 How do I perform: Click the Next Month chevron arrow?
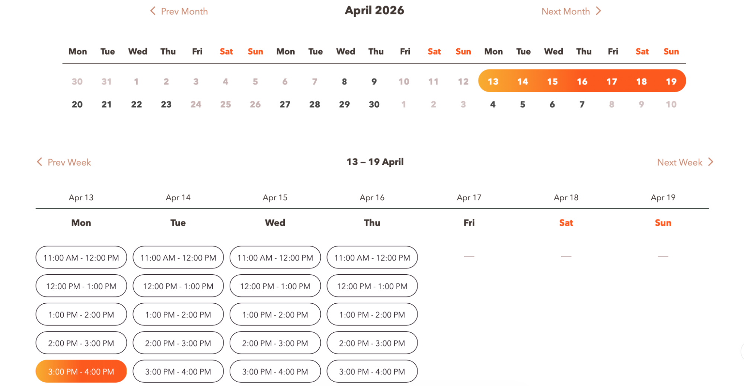(599, 11)
